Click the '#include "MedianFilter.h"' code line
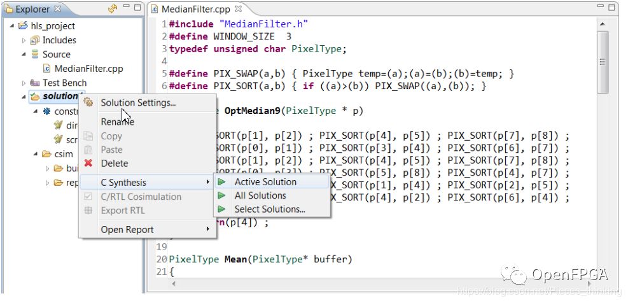The image size is (628, 303). coord(239,24)
